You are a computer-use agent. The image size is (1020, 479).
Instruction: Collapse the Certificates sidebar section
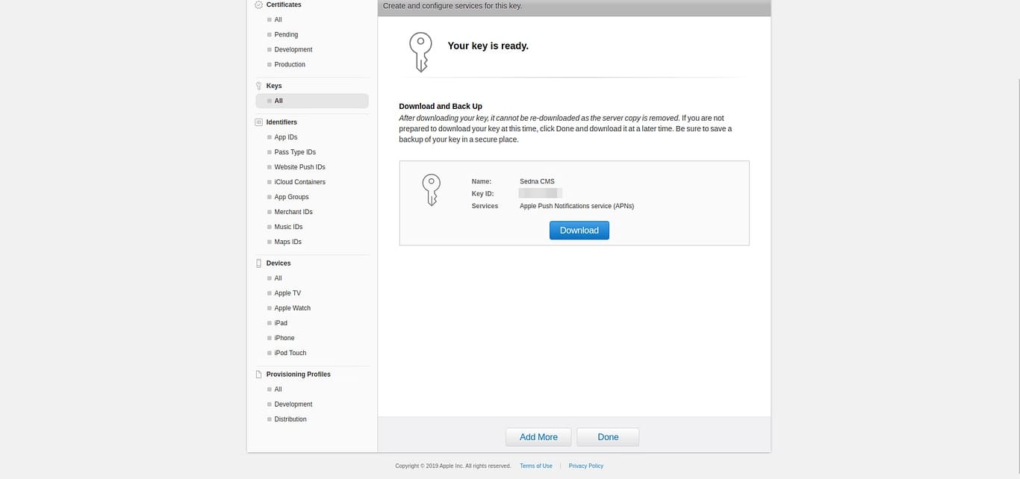[x=286, y=4]
